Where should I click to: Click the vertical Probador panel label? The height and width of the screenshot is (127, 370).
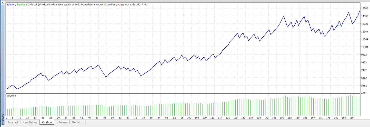(x=3, y=118)
